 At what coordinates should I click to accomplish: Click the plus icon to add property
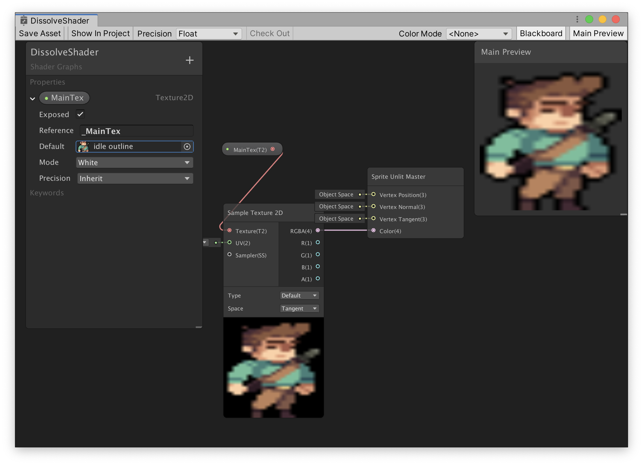[189, 60]
